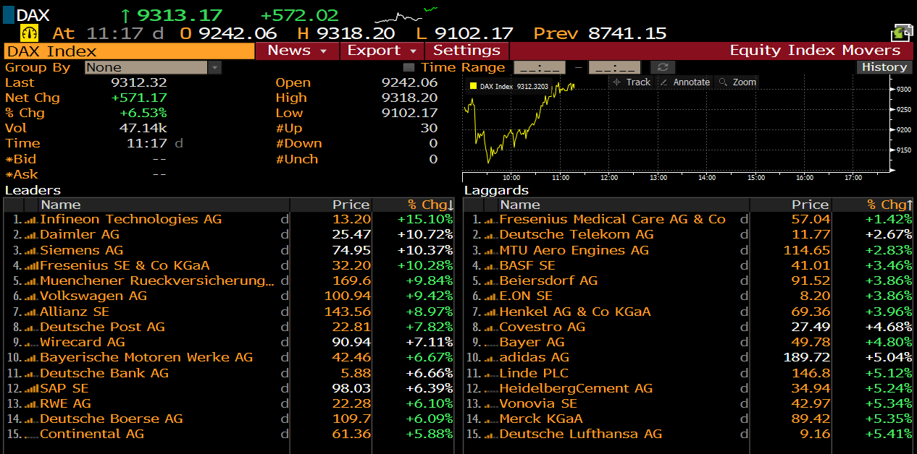Click the yellow DAX Index legend swatch
917x454 pixels.
(x=473, y=86)
